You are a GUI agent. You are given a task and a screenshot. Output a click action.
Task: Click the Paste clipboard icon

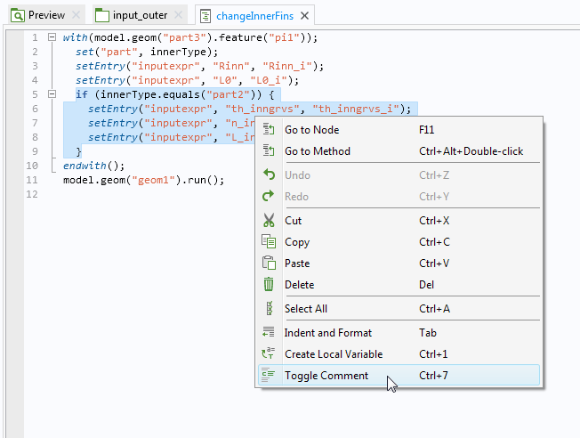tap(269, 264)
